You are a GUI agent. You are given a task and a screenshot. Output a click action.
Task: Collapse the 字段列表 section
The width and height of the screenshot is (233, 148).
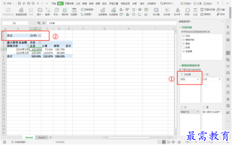pyautogui.click(x=180, y=27)
